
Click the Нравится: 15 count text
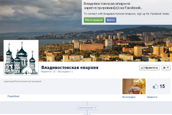click(x=49, y=72)
